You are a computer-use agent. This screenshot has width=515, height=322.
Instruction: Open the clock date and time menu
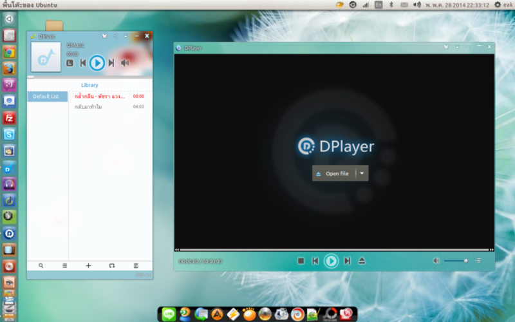pos(457,5)
